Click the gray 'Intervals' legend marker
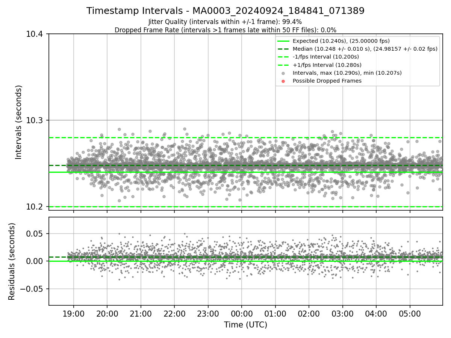Viewport: 451px width, 338px height. coord(283,73)
